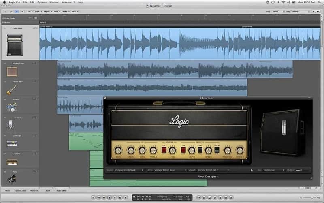Switch the Trem/Vib effect toggle
The image size is (324, 203).
(217, 150)
